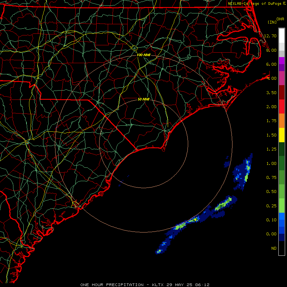The width and height of the screenshot is (287, 287).
Task: Click the white 12.70 inch legend swatch
Action: (282, 36)
